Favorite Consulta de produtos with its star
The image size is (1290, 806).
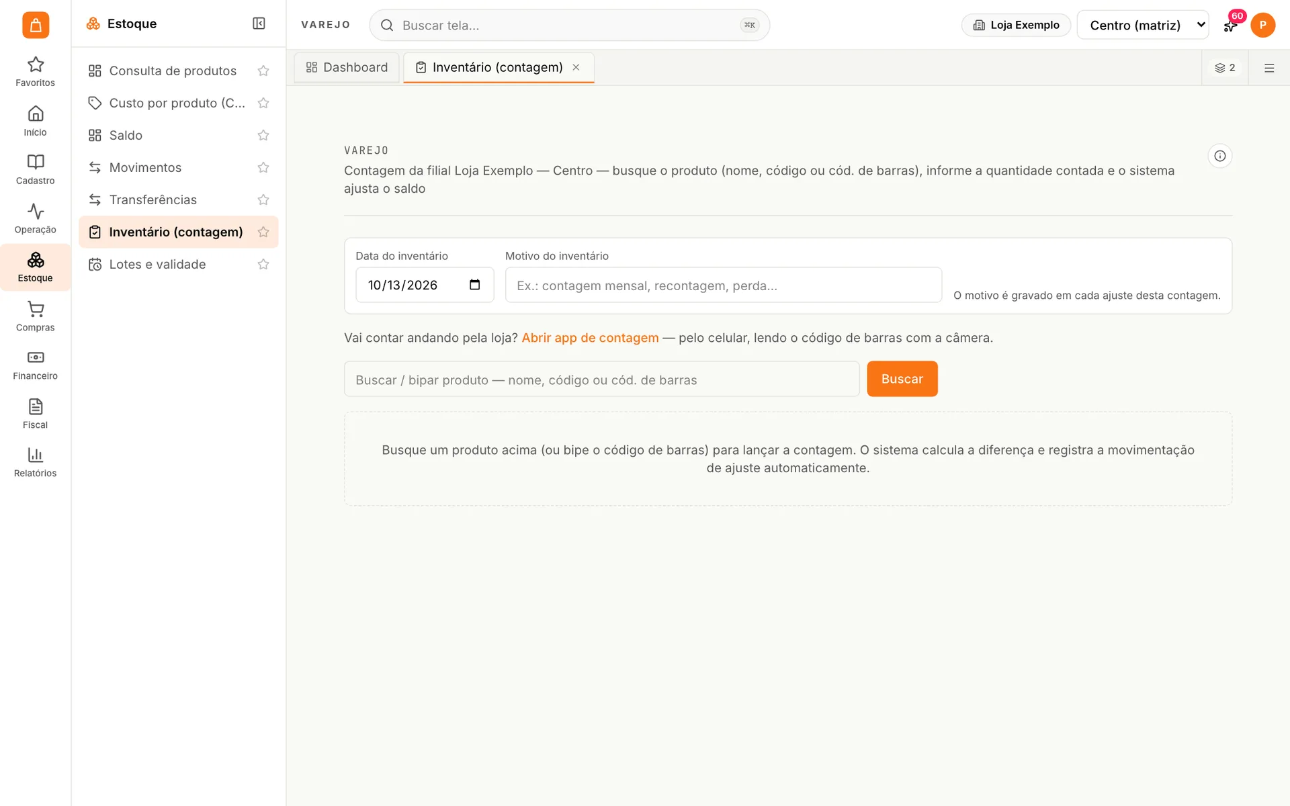click(263, 71)
